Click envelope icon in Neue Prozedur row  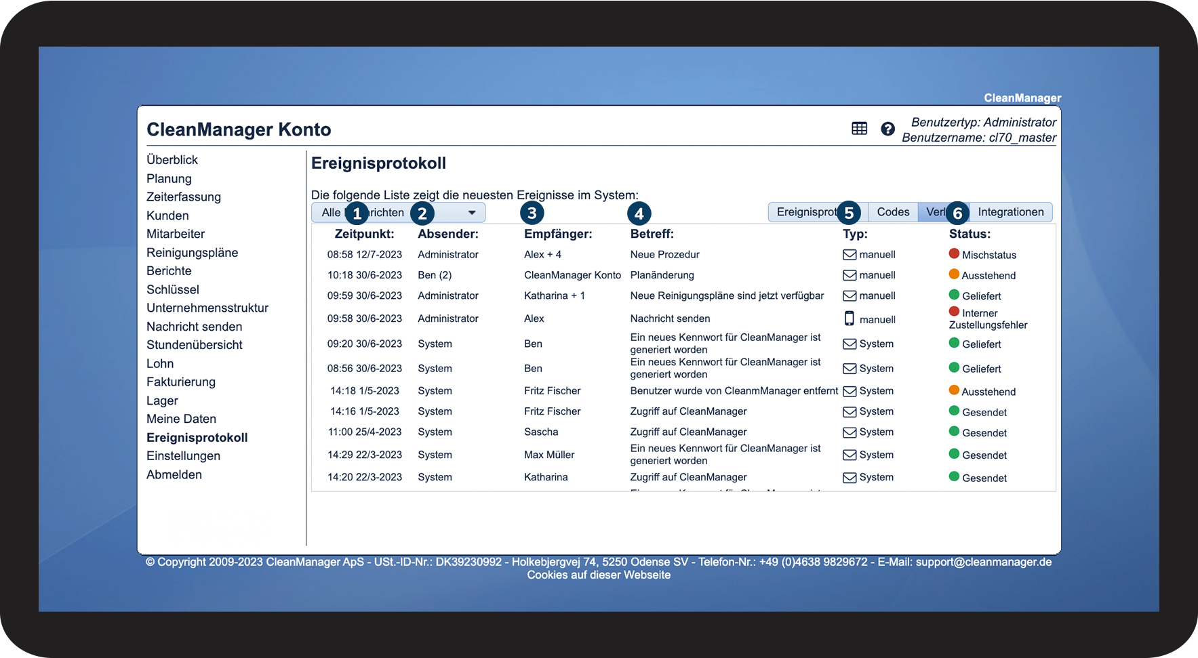pos(850,255)
